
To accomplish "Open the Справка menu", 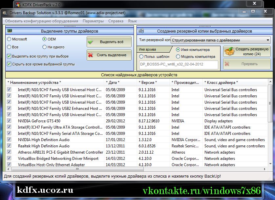I will coord(116,21).
